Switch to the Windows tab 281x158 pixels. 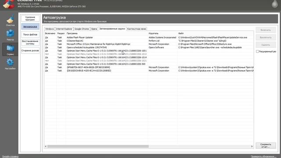(50, 29)
